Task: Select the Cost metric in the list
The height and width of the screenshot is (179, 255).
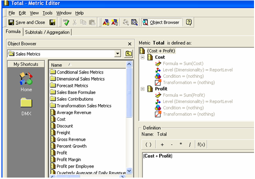Action: [x=58, y=119]
